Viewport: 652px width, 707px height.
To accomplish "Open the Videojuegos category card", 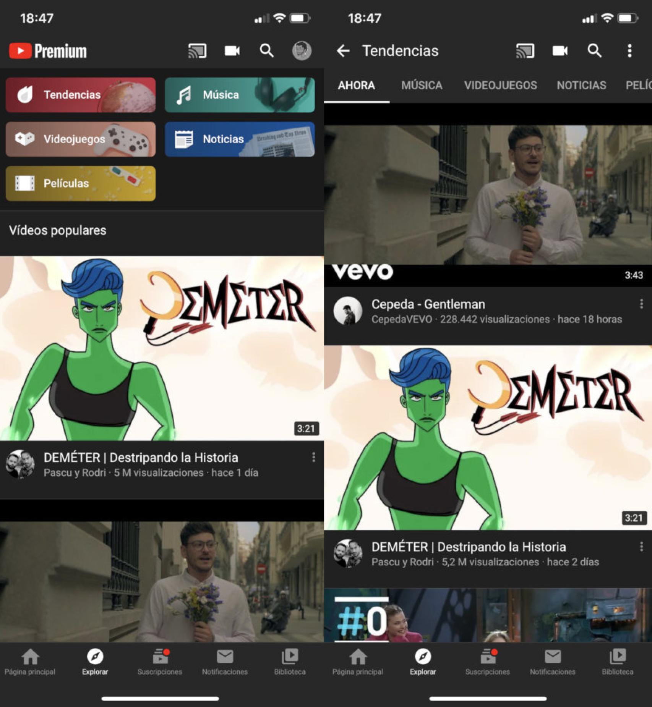I will tap(81, 139).
